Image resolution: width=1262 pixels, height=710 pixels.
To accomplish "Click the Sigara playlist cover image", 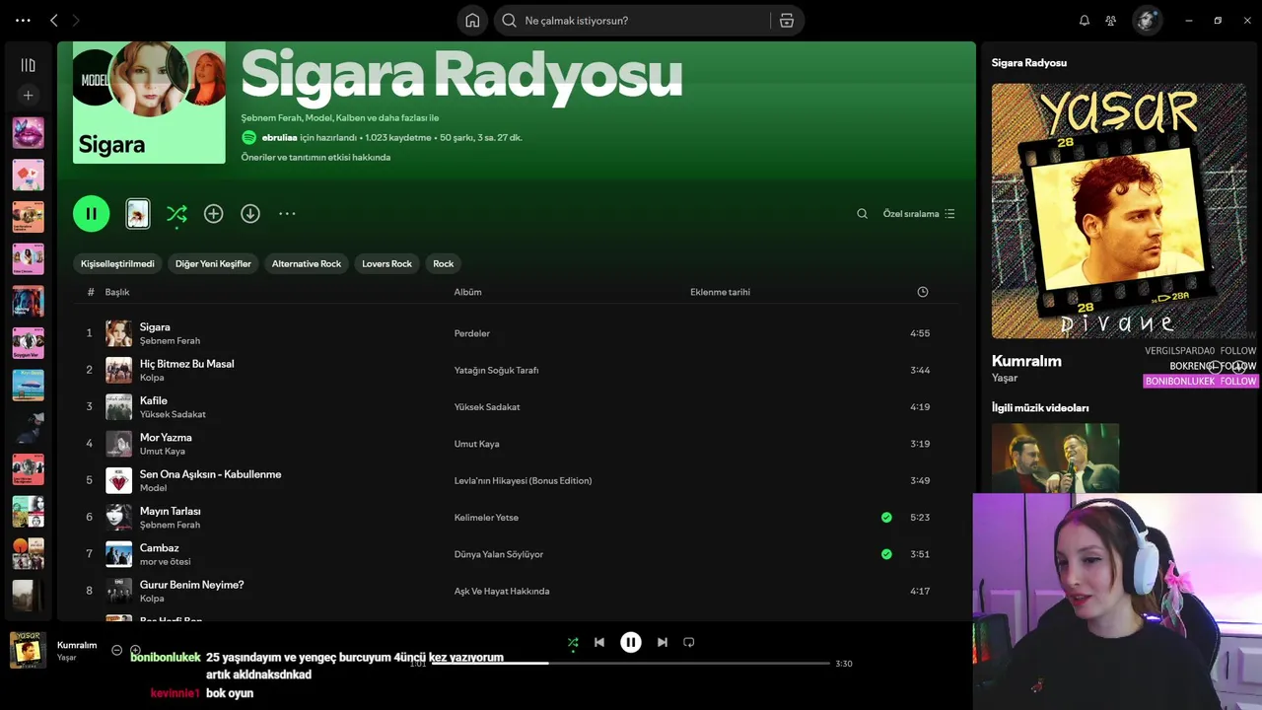I will [x=149, y=103].
